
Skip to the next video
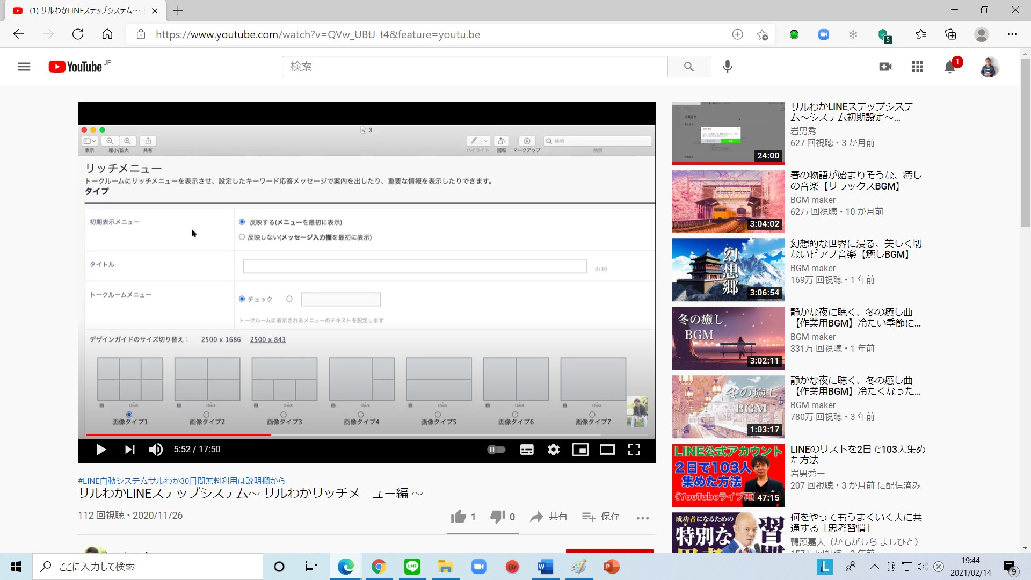129,450
